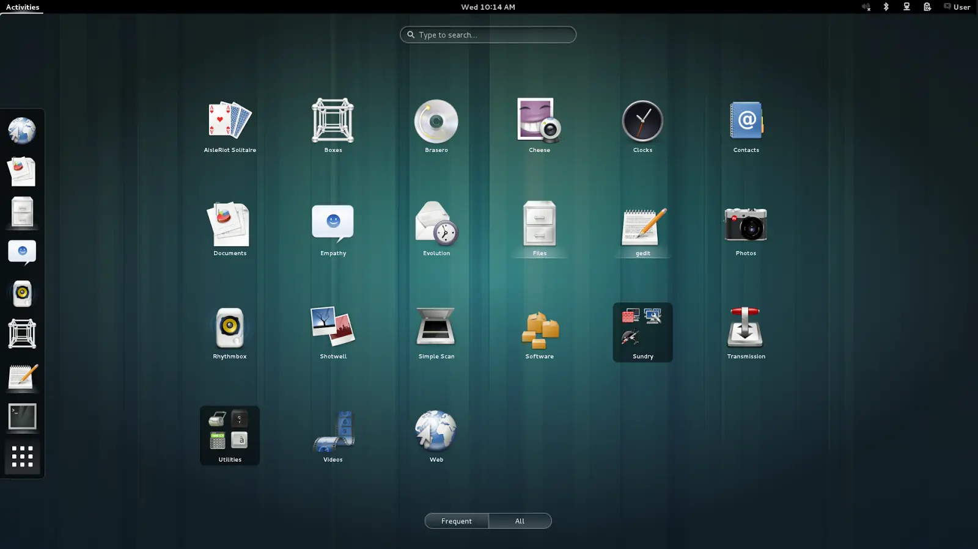Open the Shotwell photo manager

tap(333, 333)
